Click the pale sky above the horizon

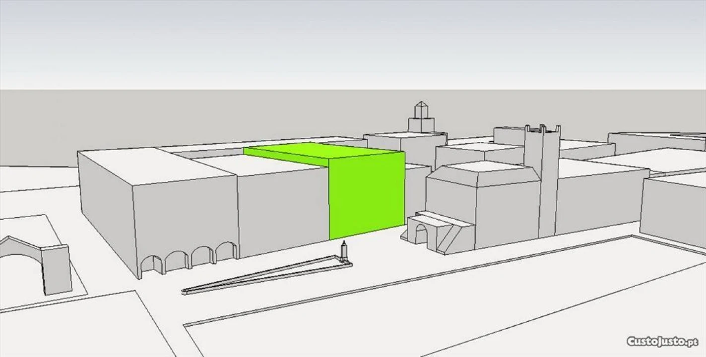[347, 40]
